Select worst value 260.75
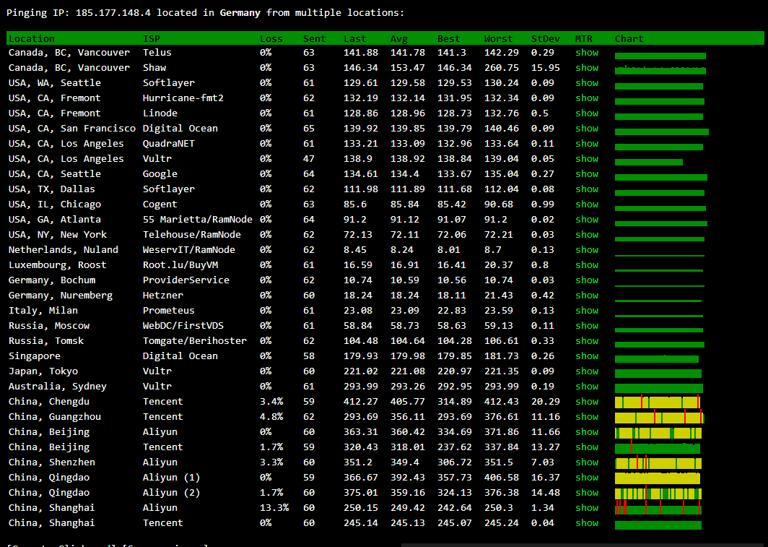The image size is (768, 547). pos(502,68)
